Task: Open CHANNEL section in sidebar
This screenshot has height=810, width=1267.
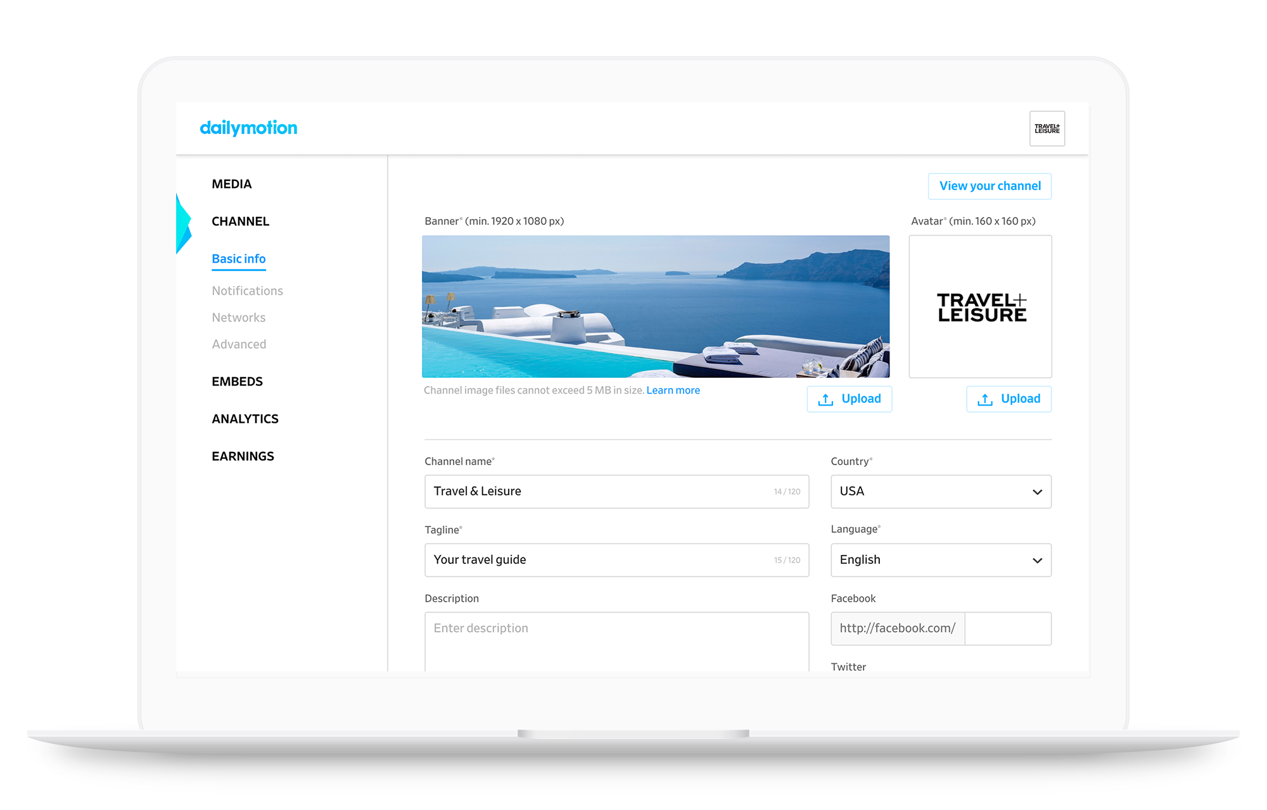Action: tap(240, 221)
